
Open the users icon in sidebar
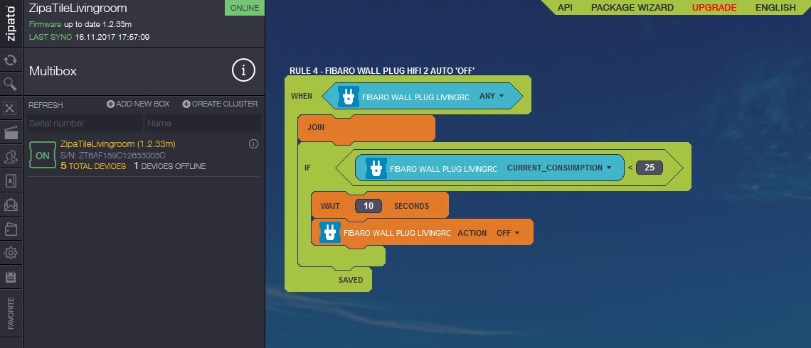11,157
